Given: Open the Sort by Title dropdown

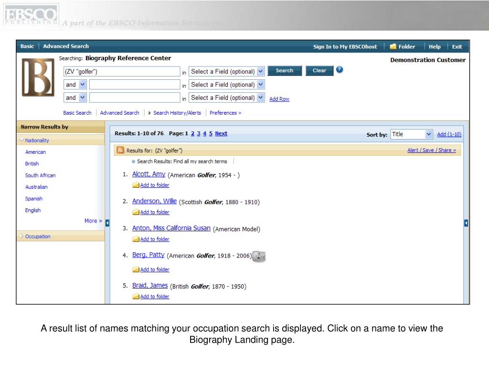Looking at the screenshot, I should (411, 134).
